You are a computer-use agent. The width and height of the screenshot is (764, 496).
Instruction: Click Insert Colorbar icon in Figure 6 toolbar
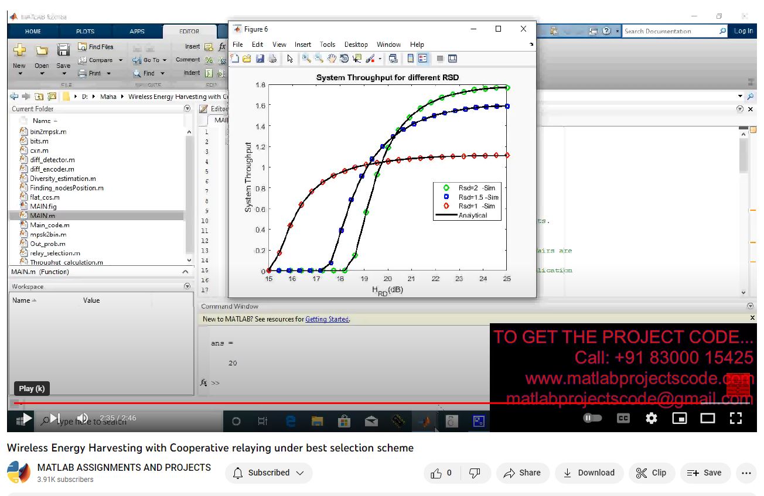tap(411, 59)
